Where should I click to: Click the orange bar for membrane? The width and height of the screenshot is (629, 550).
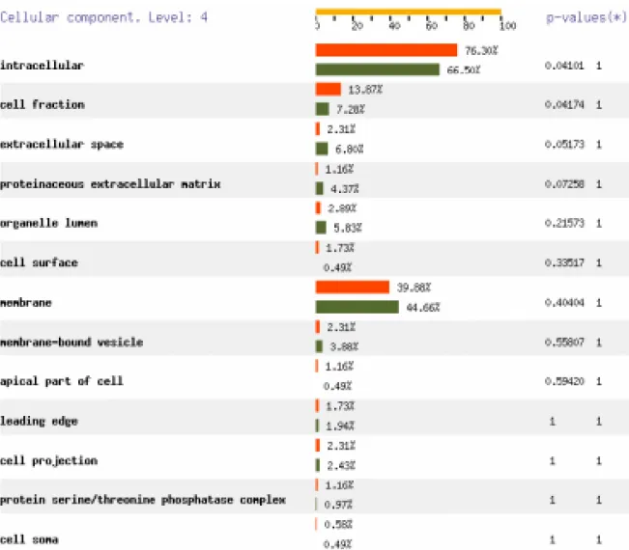[x=353, y=288]
